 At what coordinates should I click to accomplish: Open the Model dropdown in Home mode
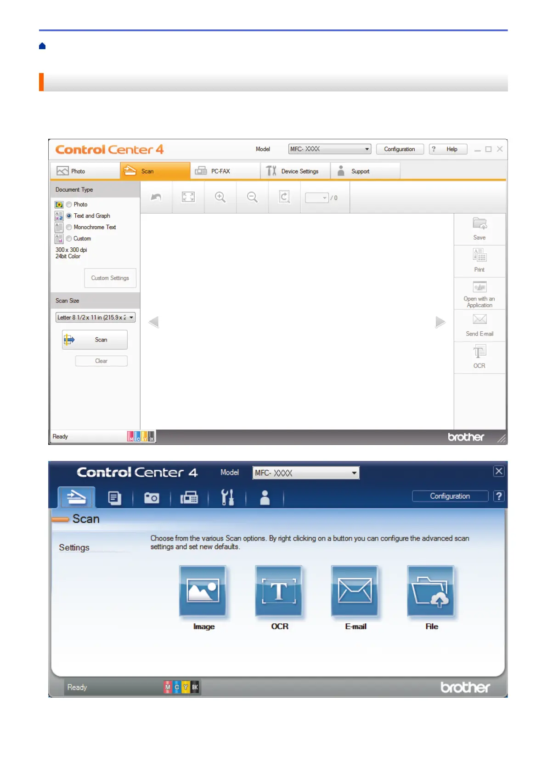point(330,149)
